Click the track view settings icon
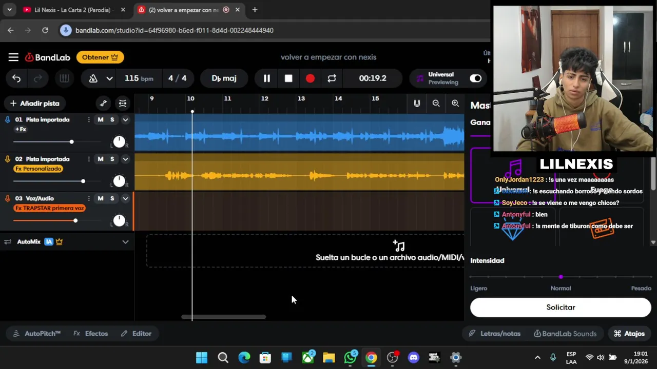 pos(123,104)
